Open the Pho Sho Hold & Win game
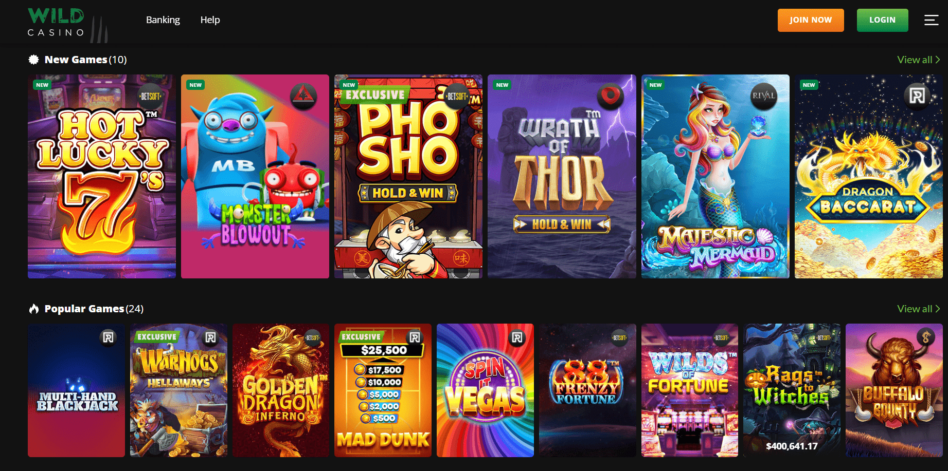Viewport: 948px width, 471px height. 408,176
